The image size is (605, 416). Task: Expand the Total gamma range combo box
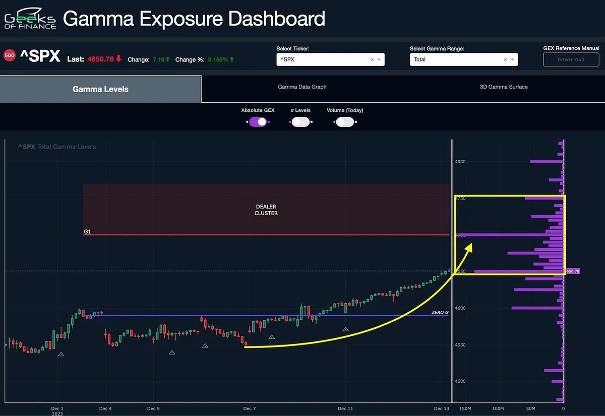[x=454, y=59]
